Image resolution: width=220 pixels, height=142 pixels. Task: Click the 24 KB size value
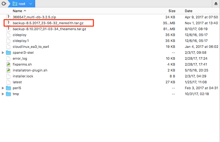point(170,17)
